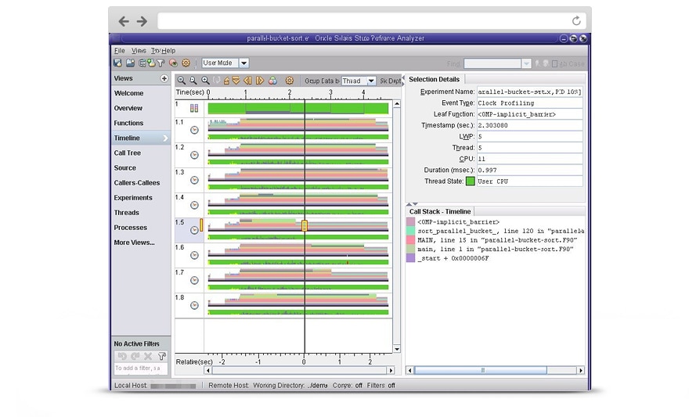Open the Callers-Callees view

137,183
